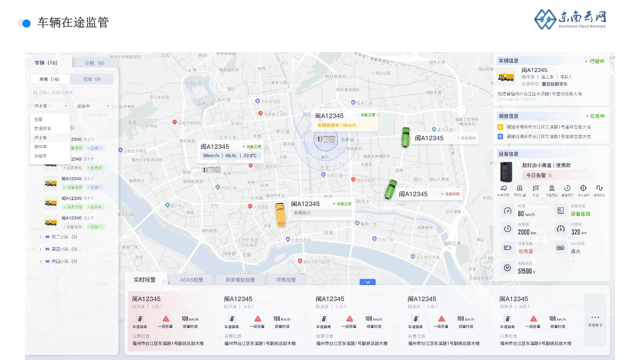Image resolution: width=640 pixels, height=360 pixels.
Task: Open the 渣土车 vehicle type dropdown
Action: tap(50, 106)
